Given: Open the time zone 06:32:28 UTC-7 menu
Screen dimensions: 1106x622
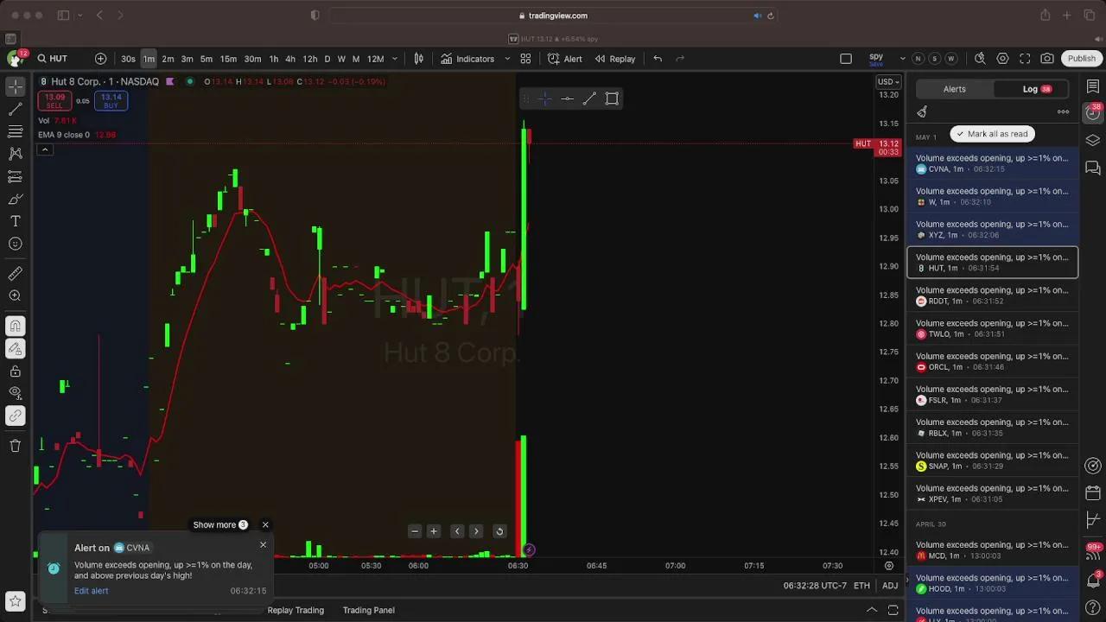Looking at the screenshot, I should (815, 586).
